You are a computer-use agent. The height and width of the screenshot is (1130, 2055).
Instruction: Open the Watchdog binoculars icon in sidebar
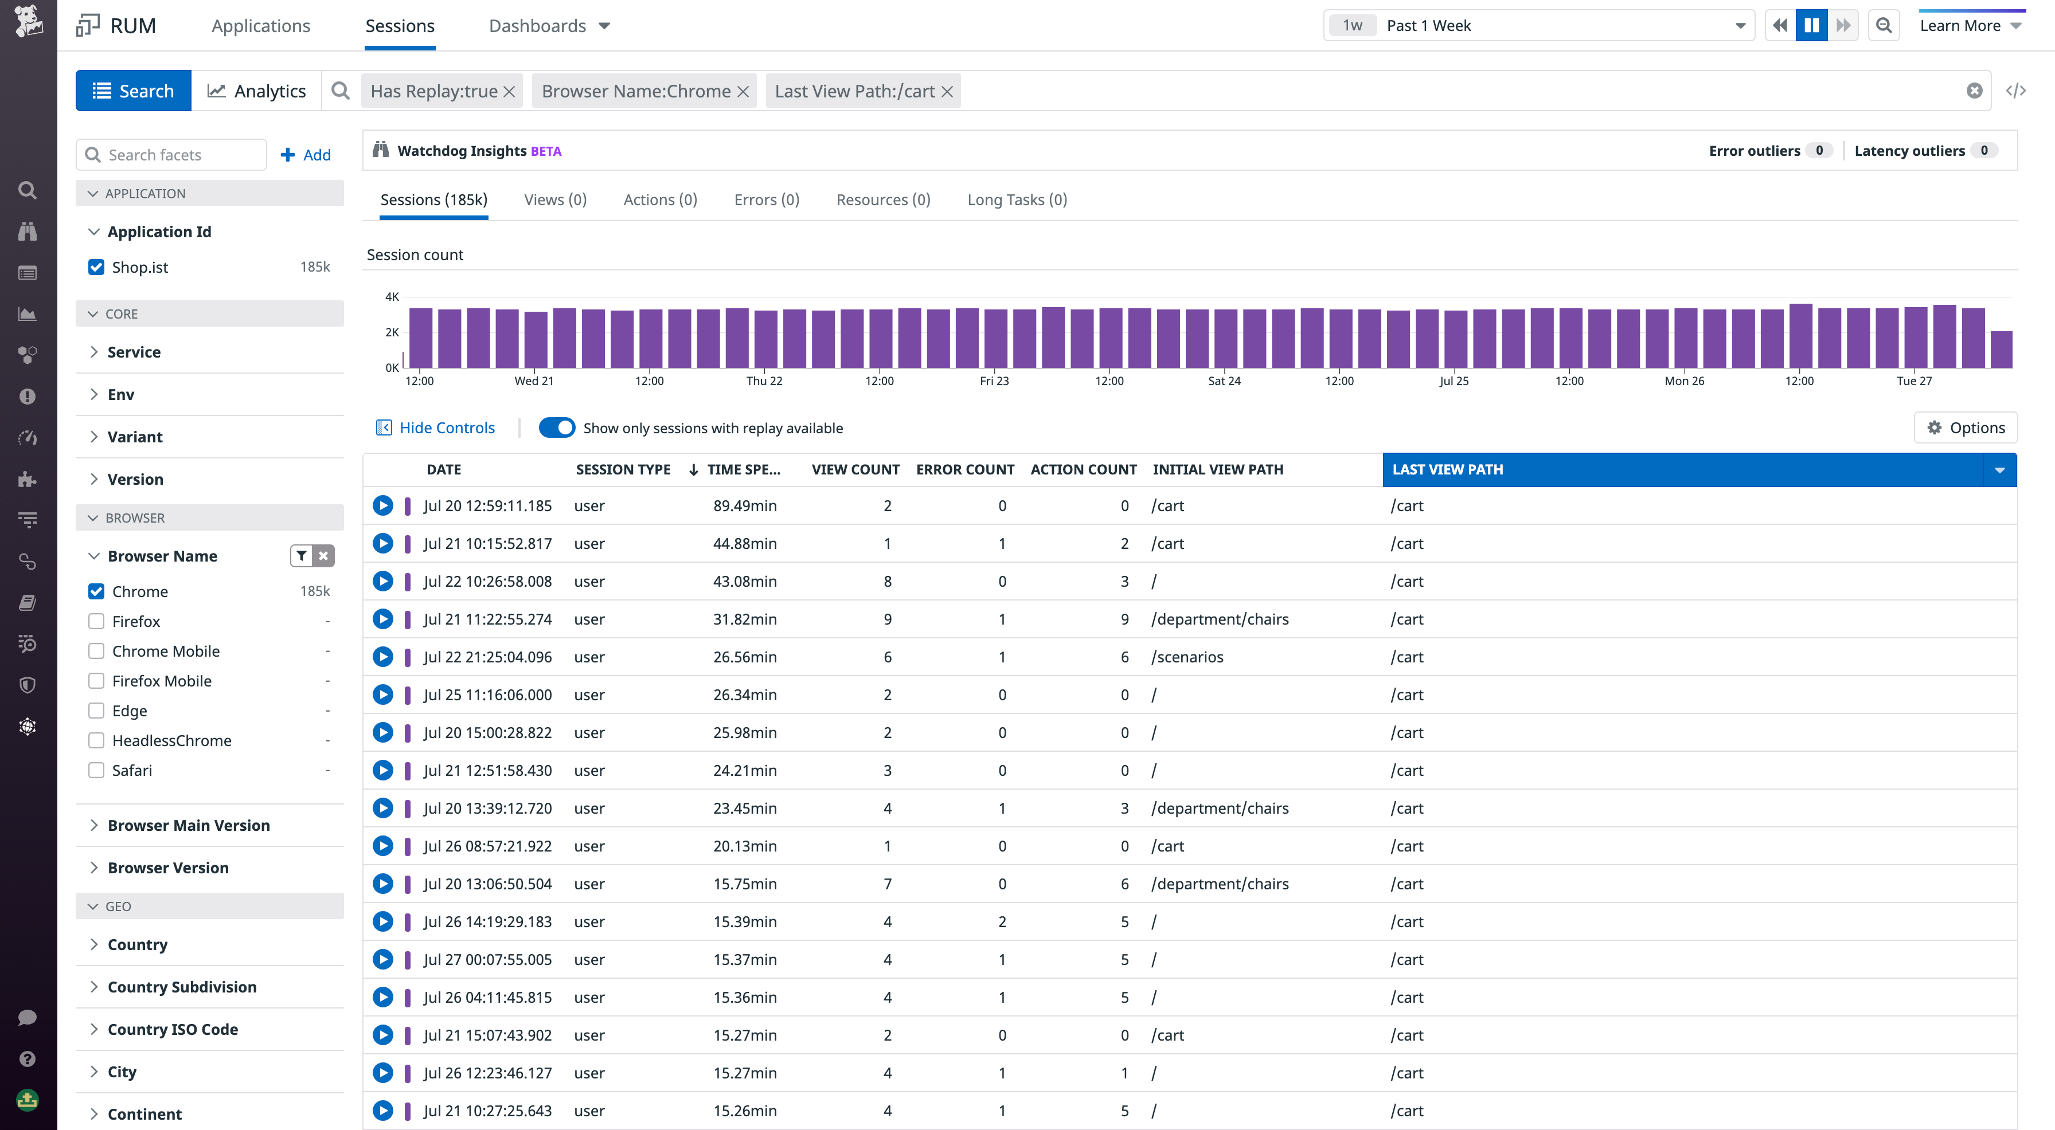click(x=27, y=232)
